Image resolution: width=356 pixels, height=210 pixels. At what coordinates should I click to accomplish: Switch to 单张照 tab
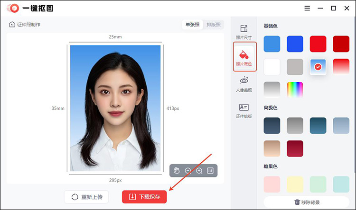(193, 25)
